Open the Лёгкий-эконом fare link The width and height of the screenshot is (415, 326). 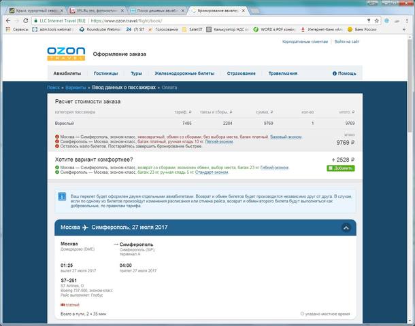[219, 141]
